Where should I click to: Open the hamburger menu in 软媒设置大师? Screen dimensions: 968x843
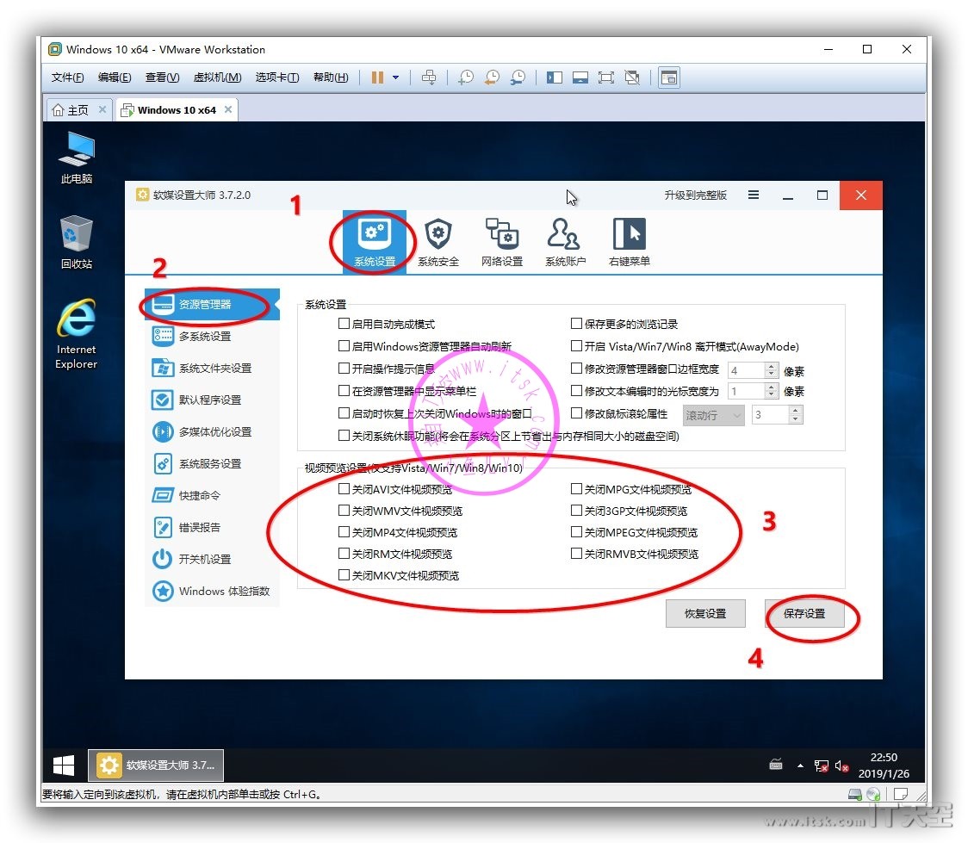pos(754,195)
